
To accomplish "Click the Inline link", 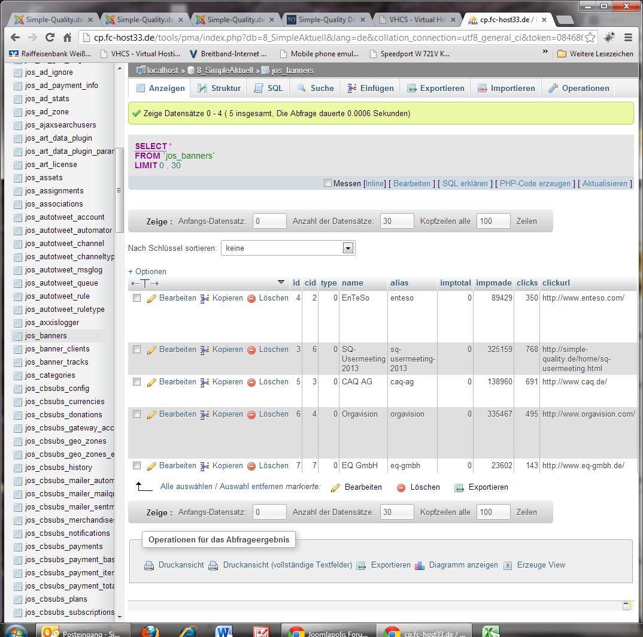I will (375, 183).
